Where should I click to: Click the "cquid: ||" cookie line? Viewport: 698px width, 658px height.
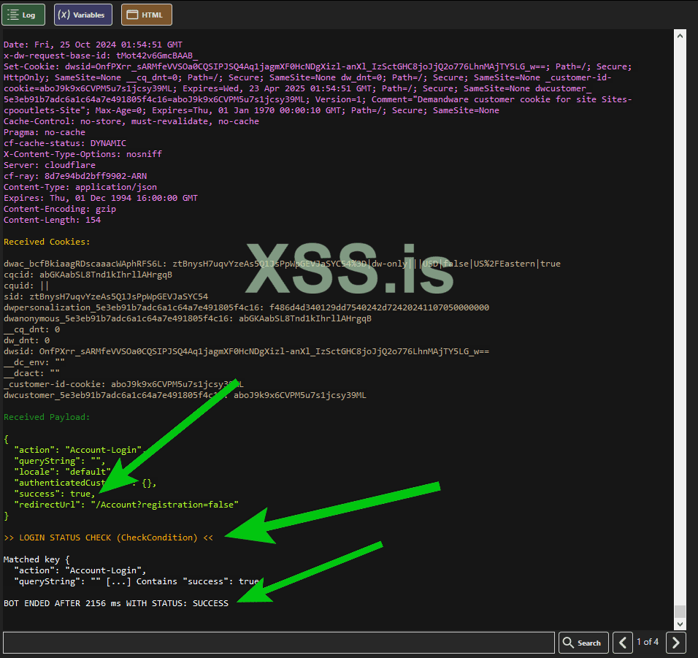pyautogui.click(x=26, y=286)
